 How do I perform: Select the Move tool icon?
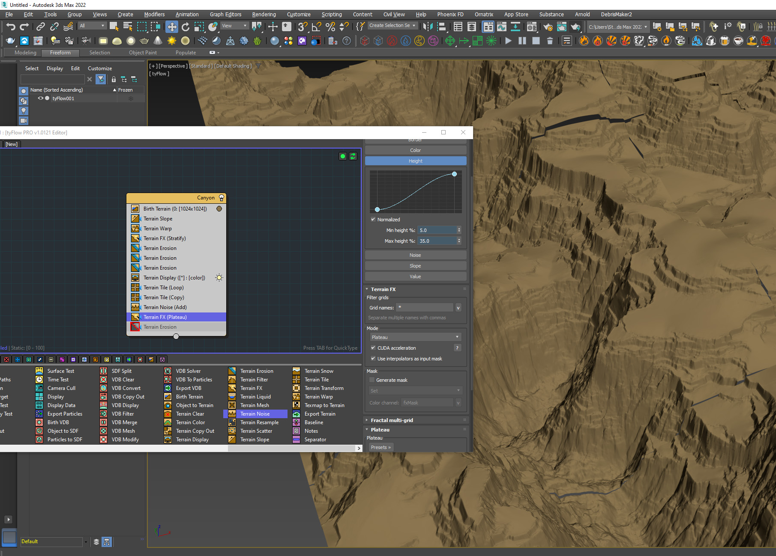click(x=171, y=27)
